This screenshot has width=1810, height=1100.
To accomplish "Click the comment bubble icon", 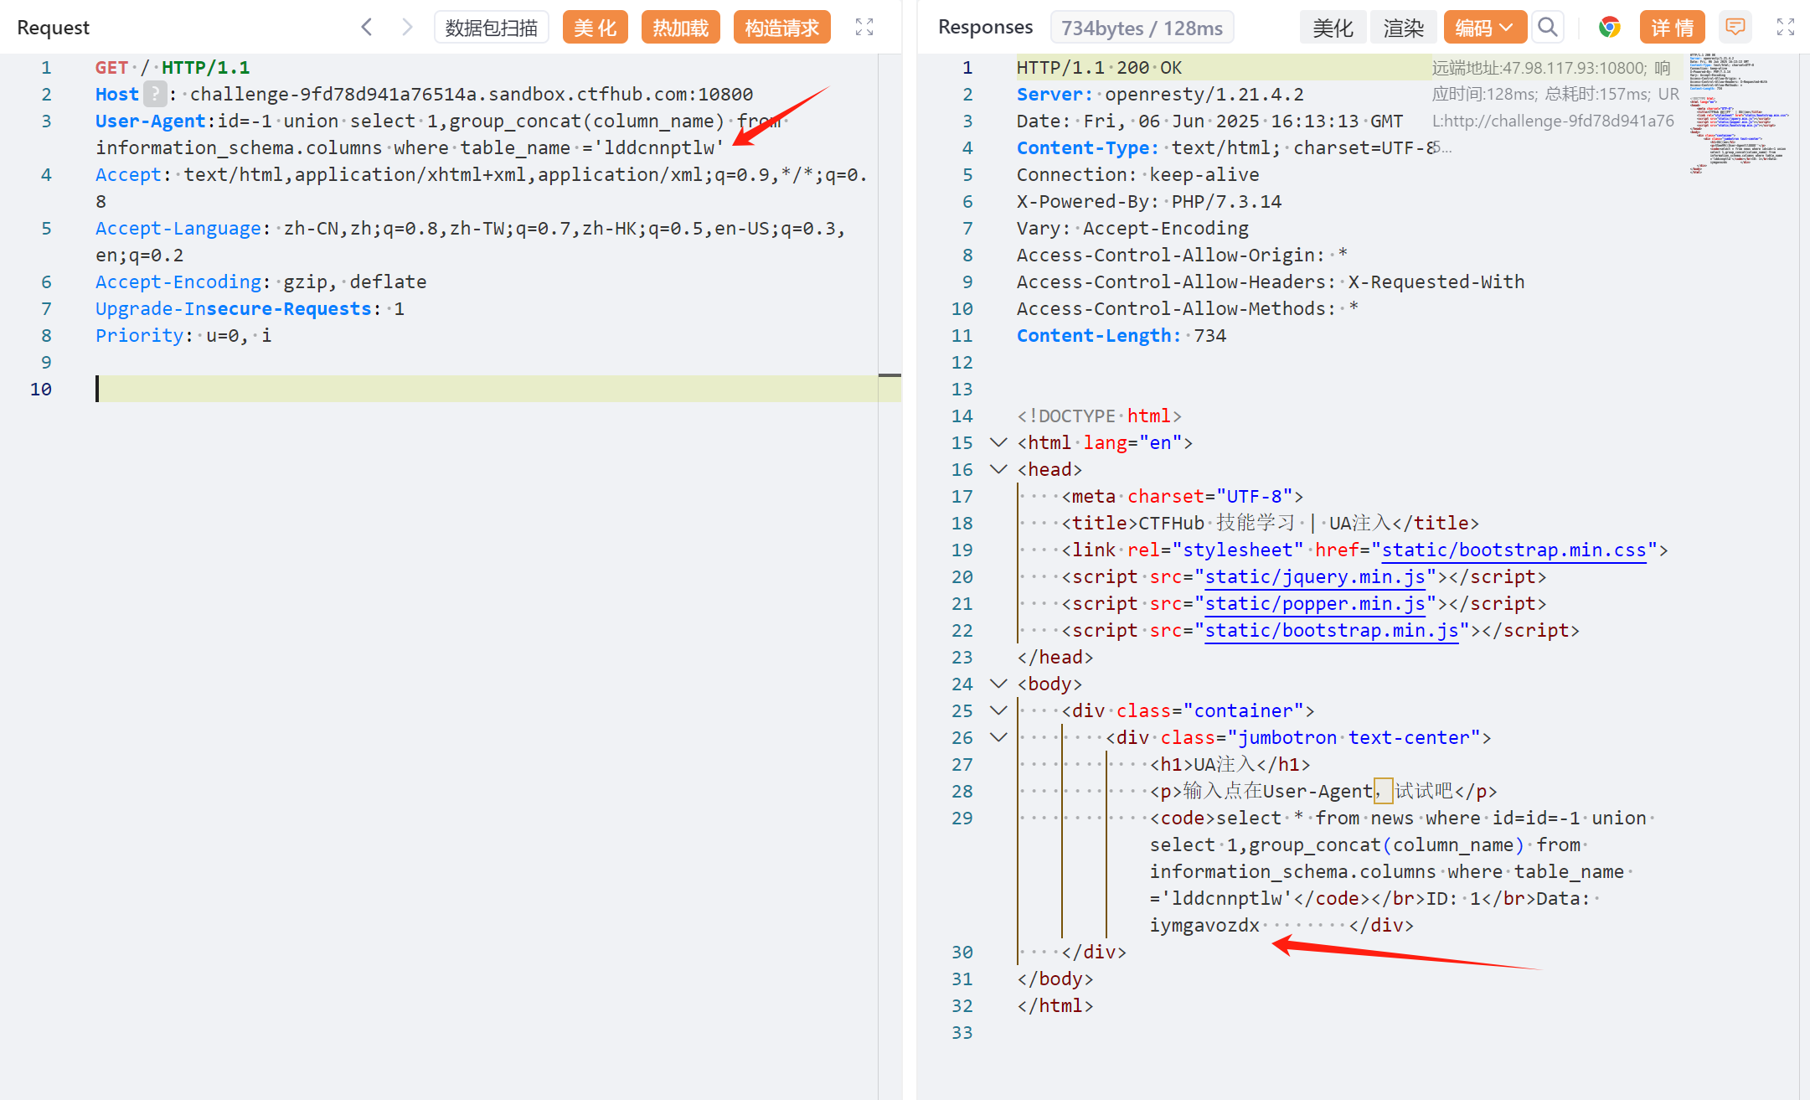I will (x=1735, y=27).
